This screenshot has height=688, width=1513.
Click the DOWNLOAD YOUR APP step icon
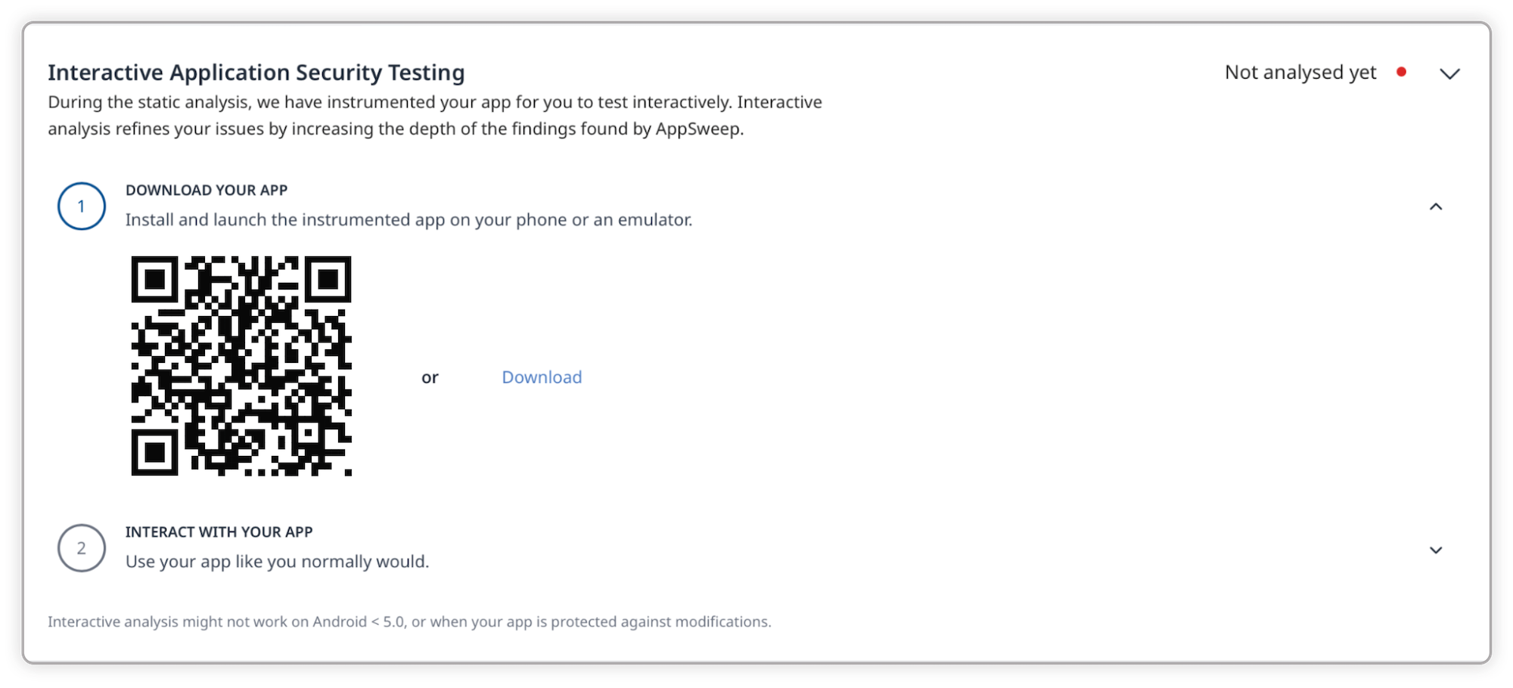coord(81,206)
